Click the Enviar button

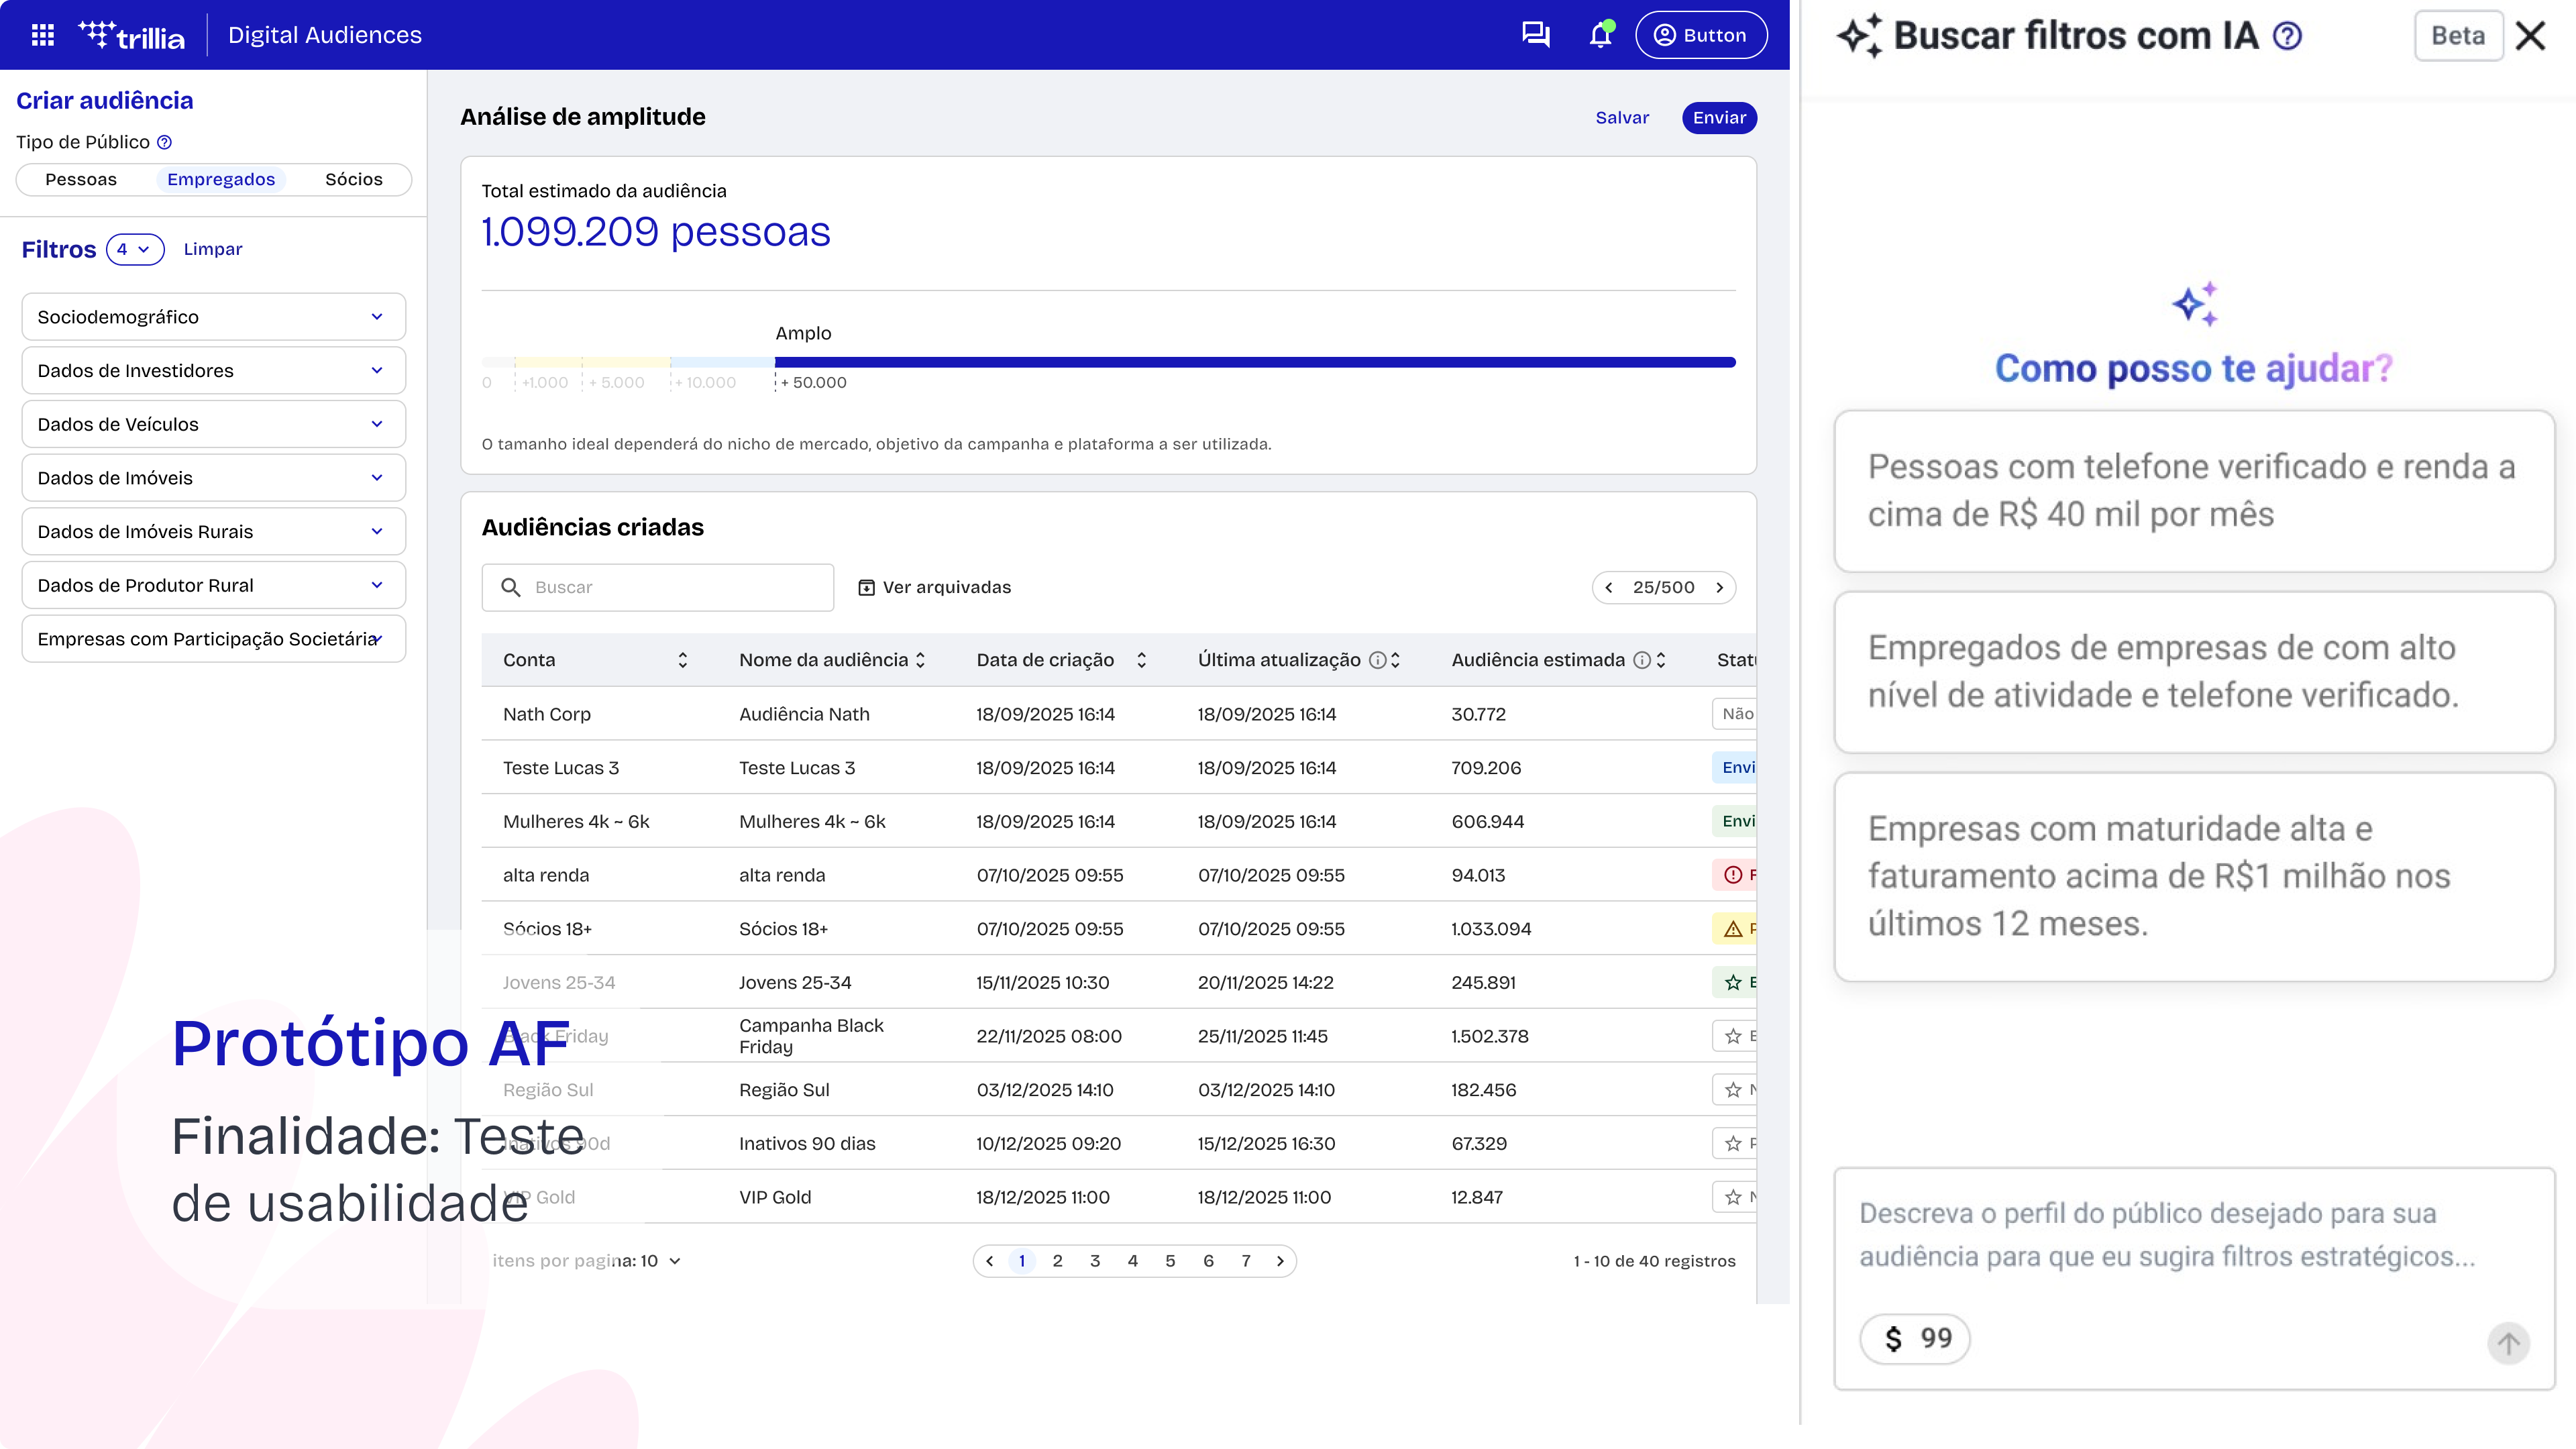tap(1719, 118)
